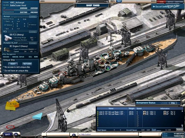Click the points balance 1883589
This screenshot has width=185, height=138.
(178, 136)
